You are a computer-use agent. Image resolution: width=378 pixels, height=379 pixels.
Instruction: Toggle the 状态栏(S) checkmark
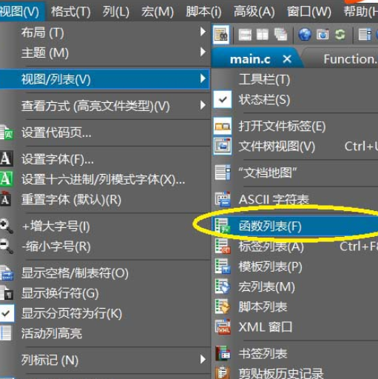[x=223, y=99]
